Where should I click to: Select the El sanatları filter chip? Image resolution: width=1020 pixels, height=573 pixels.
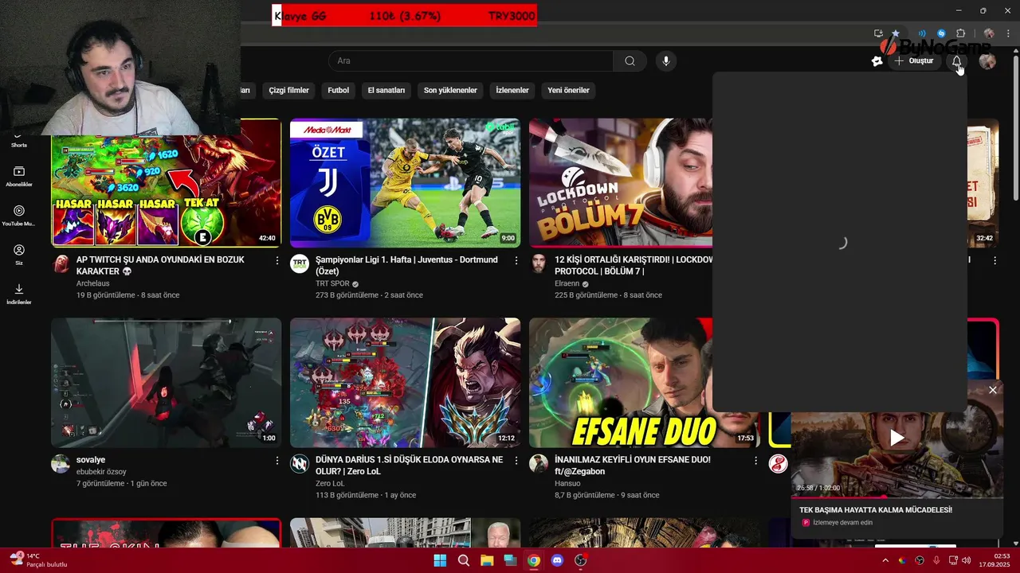386,90
